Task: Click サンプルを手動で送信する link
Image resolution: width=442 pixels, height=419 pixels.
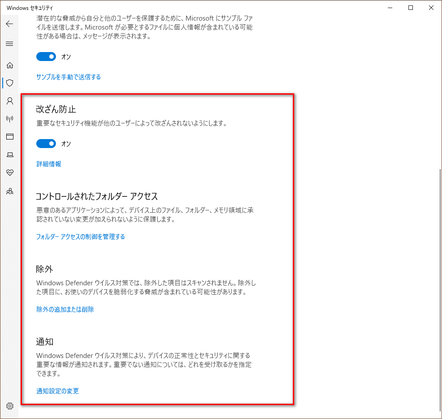Action: [69, 77]
